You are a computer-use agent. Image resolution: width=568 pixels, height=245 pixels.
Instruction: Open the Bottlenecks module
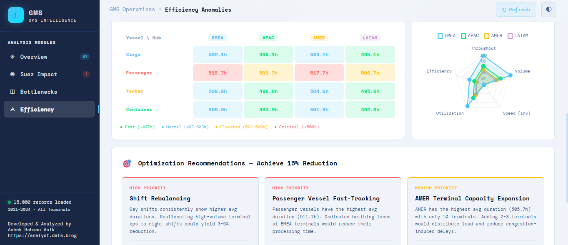point(39,92)
